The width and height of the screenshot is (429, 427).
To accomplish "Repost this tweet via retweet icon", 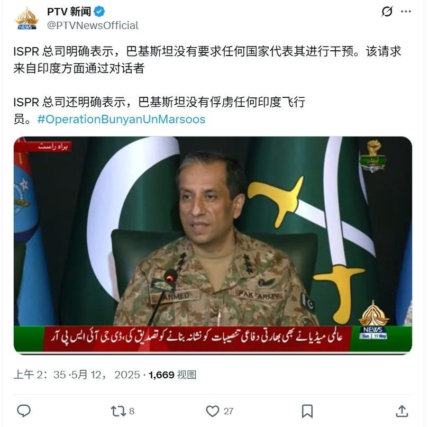I will coord(118,411).
